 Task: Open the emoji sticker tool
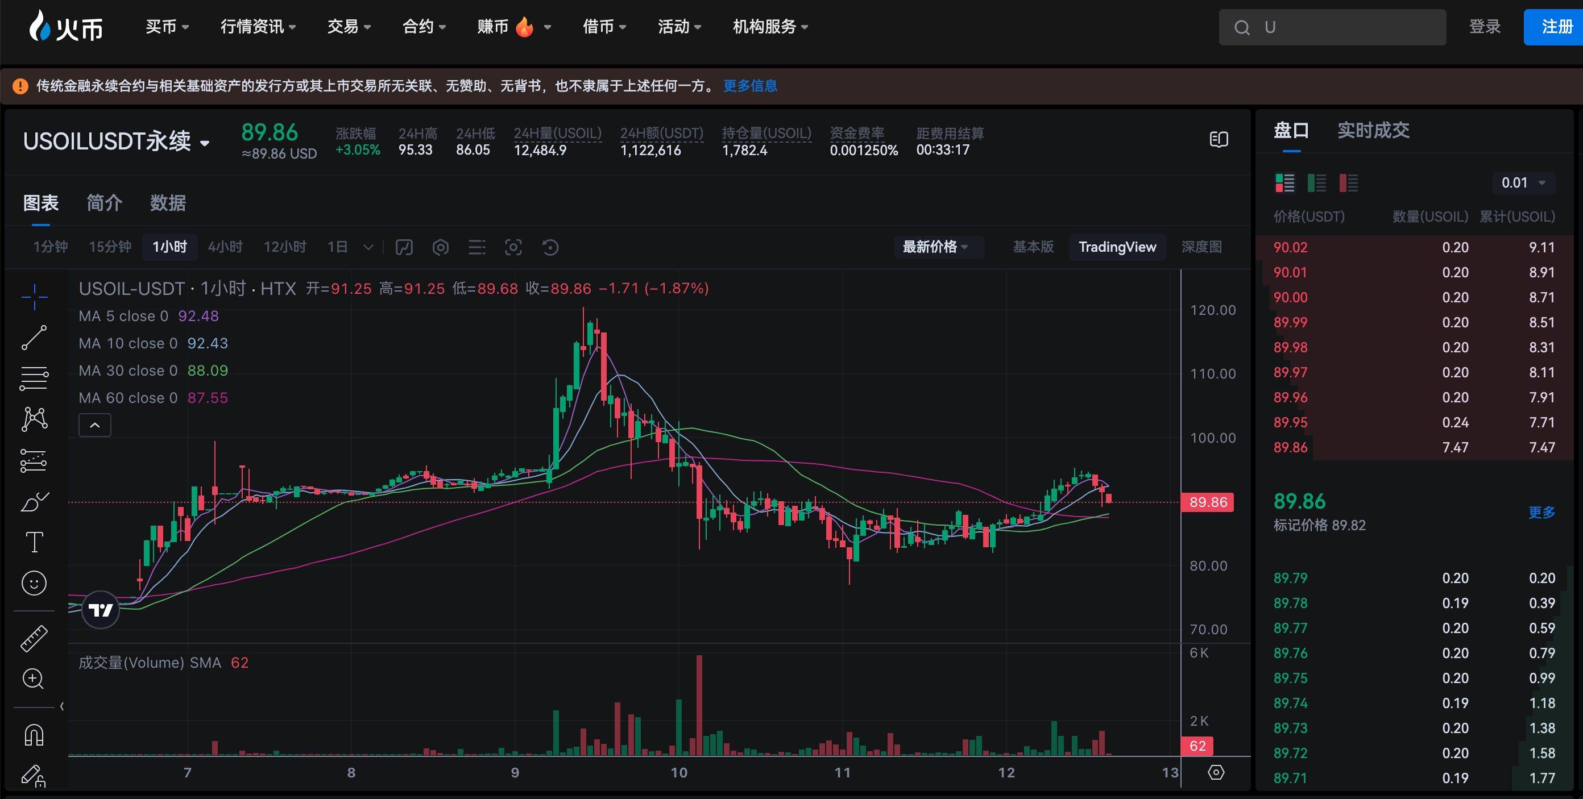34,584
